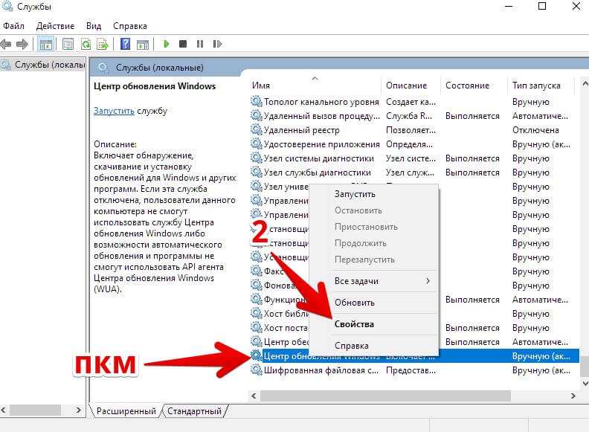589x432 pixels.
Task: Click the Запустить службу link
Action: pyautogui.click(x=114, y=111)
